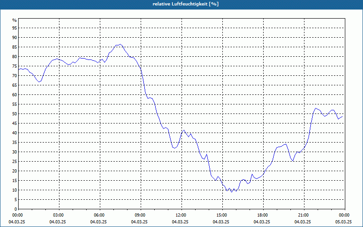This screenshot has width=363, height=227.
Task: Select the 40 y-axis value
Action: point(15,133)
